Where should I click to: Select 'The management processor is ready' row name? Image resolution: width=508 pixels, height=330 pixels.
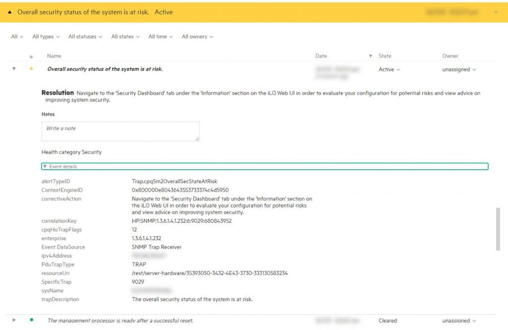coord(120,321)
